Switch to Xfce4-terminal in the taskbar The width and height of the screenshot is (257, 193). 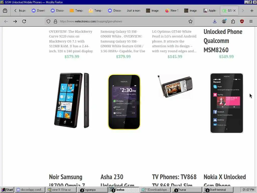pyautogui.click(x=218, y=190)
